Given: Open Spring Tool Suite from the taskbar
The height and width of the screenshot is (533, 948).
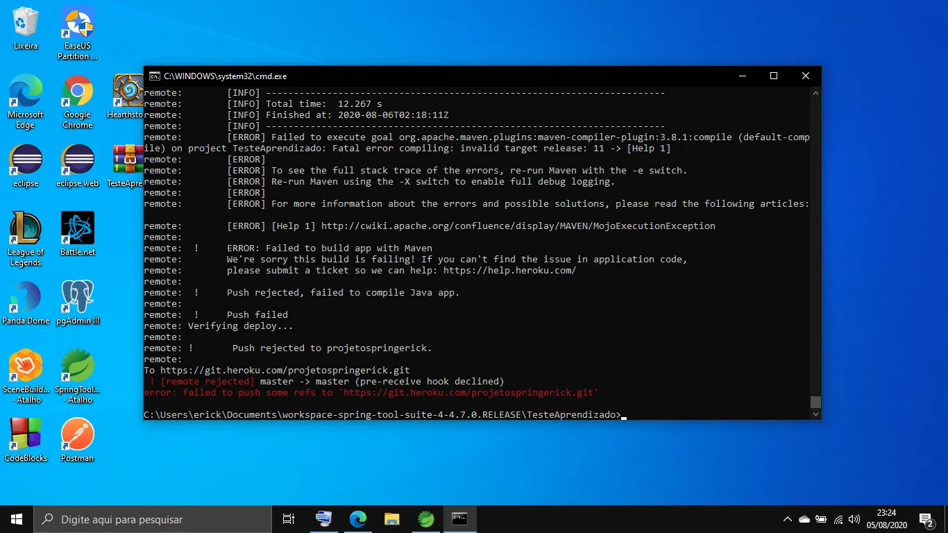Looking at the screenshot, I should pyautogui.click(x=426, y=519).
